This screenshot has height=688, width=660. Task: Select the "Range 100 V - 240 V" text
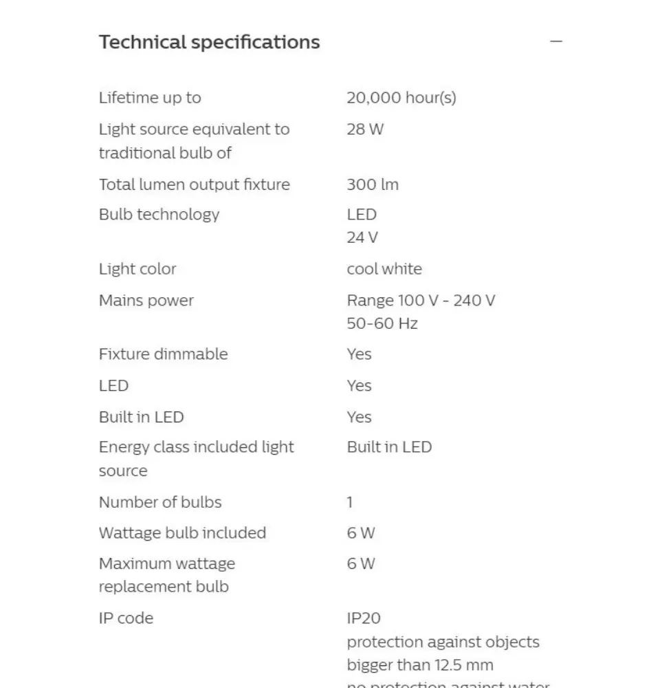[x=421, y=301]
